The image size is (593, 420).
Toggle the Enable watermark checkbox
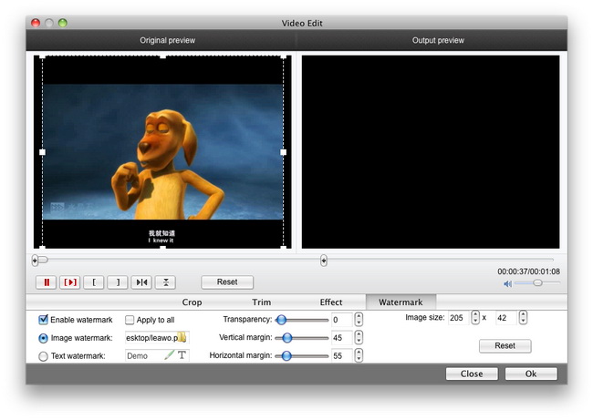tap(44, 320)
